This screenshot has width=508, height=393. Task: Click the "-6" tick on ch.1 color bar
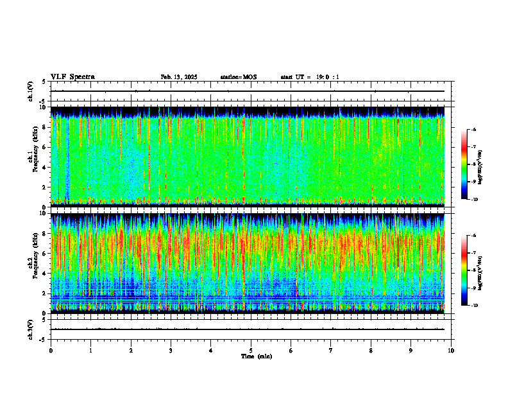[474, 130]
